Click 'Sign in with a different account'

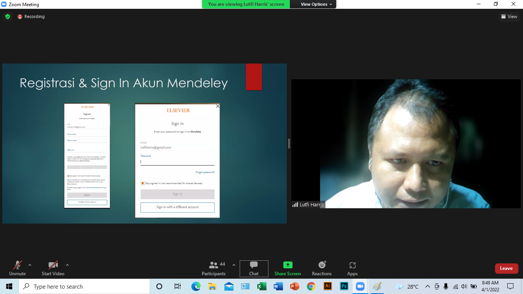pos(177,207)
